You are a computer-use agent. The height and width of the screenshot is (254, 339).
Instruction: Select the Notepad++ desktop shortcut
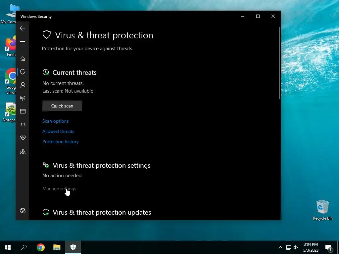[9, 112]
